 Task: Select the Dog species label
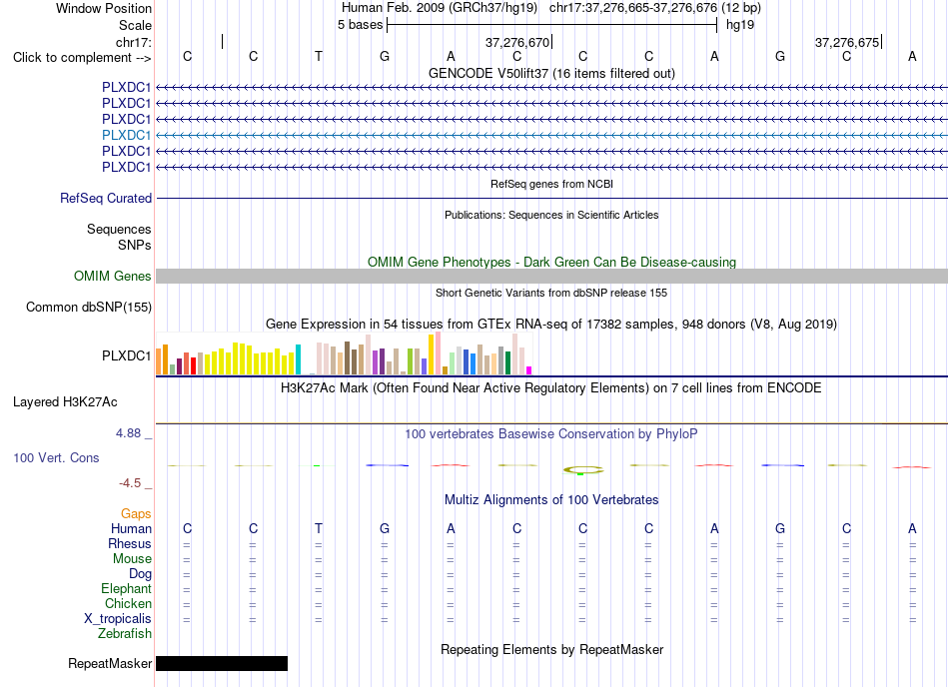(140, 573)
